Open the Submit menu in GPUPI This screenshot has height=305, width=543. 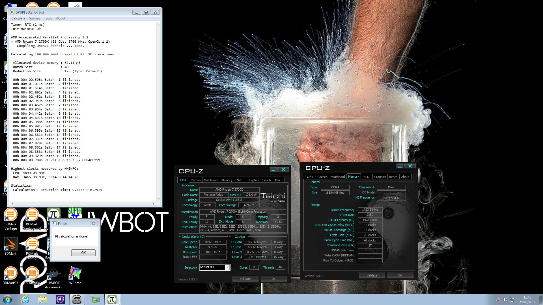35,18
